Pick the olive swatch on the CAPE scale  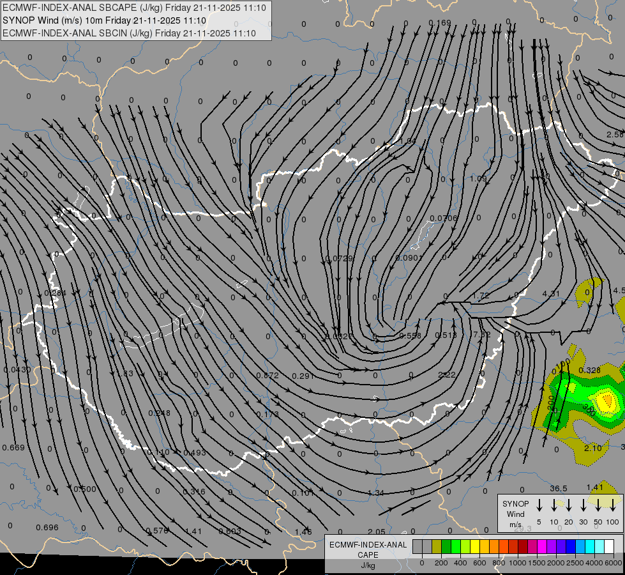(437, 546)
